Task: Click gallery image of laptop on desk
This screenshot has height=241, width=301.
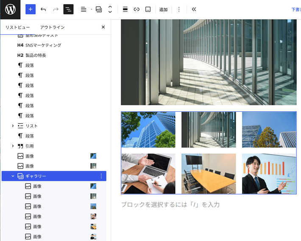Action: (x=148, y=174)
